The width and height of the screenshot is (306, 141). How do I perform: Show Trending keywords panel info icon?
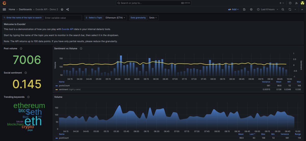(28, 97)
